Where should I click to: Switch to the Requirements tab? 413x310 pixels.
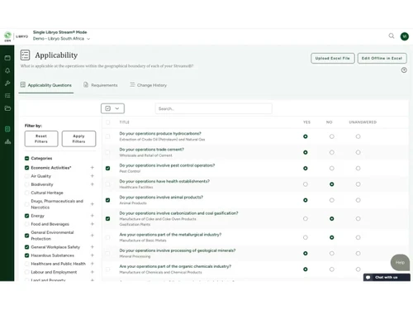[101, 85]
